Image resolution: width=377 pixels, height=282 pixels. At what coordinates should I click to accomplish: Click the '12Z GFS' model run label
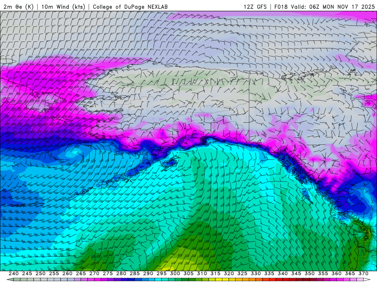(x=255, y=7)
